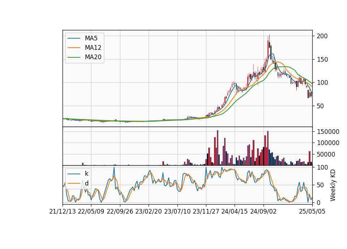The width and height of the screenshot is (347, 249).
Task: Click the green MA20 legend line sample
Action: click(x=74, y=57)
